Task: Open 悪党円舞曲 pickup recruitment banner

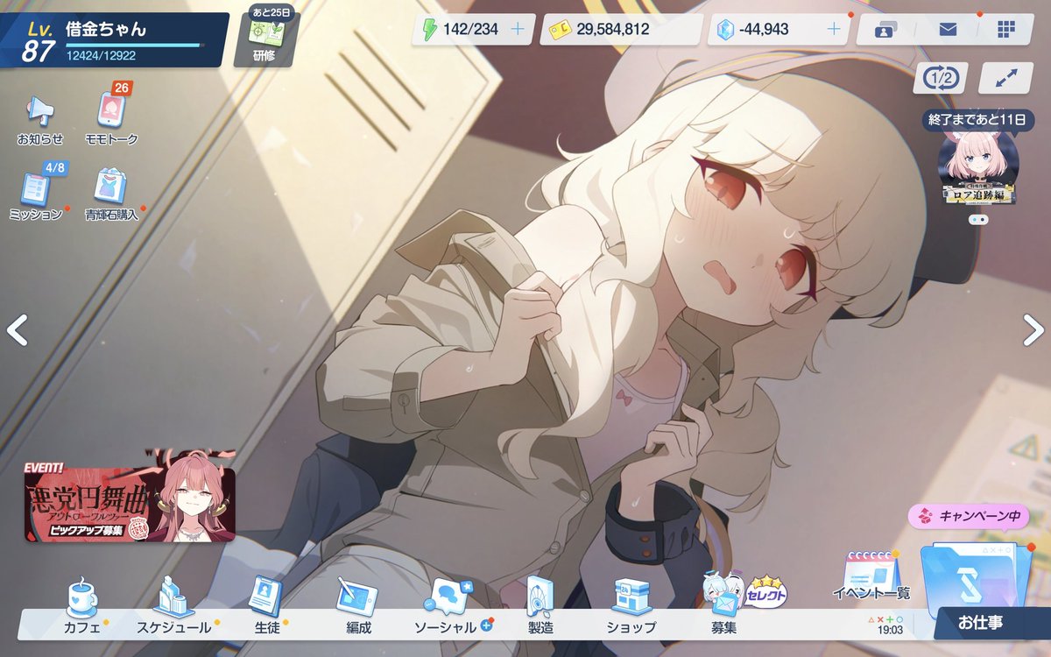Action: tap(130, 498)
